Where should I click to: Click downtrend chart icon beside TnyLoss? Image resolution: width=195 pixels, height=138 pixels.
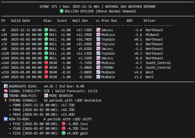[x=98, y=44]
